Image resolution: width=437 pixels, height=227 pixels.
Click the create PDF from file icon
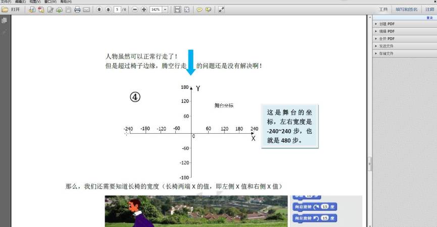tap(32, 10)
